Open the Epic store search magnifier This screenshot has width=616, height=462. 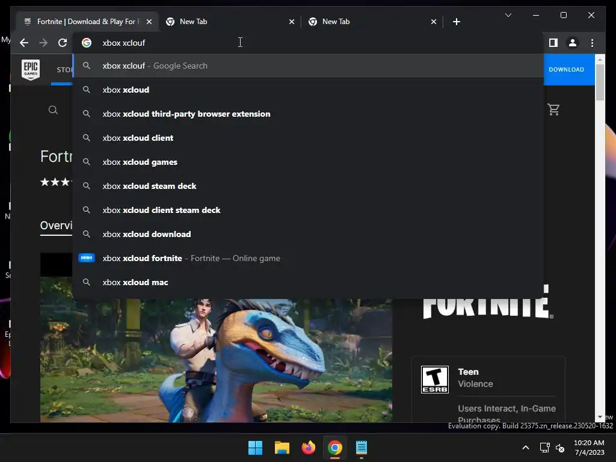coord(53,110)
